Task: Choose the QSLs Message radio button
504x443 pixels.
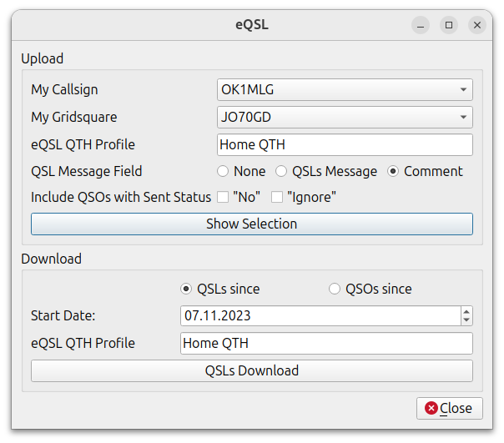Action: point(281,171)
